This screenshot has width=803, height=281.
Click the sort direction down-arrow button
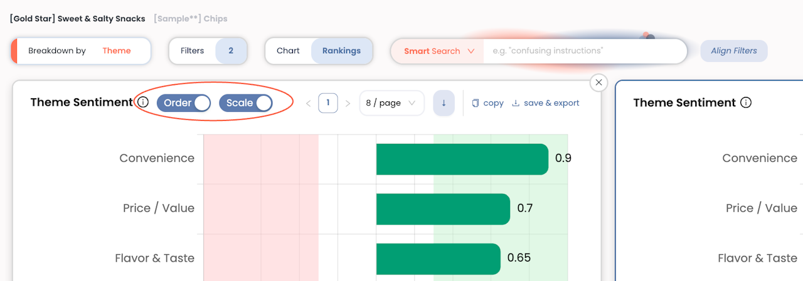click(x=444, y=103)
